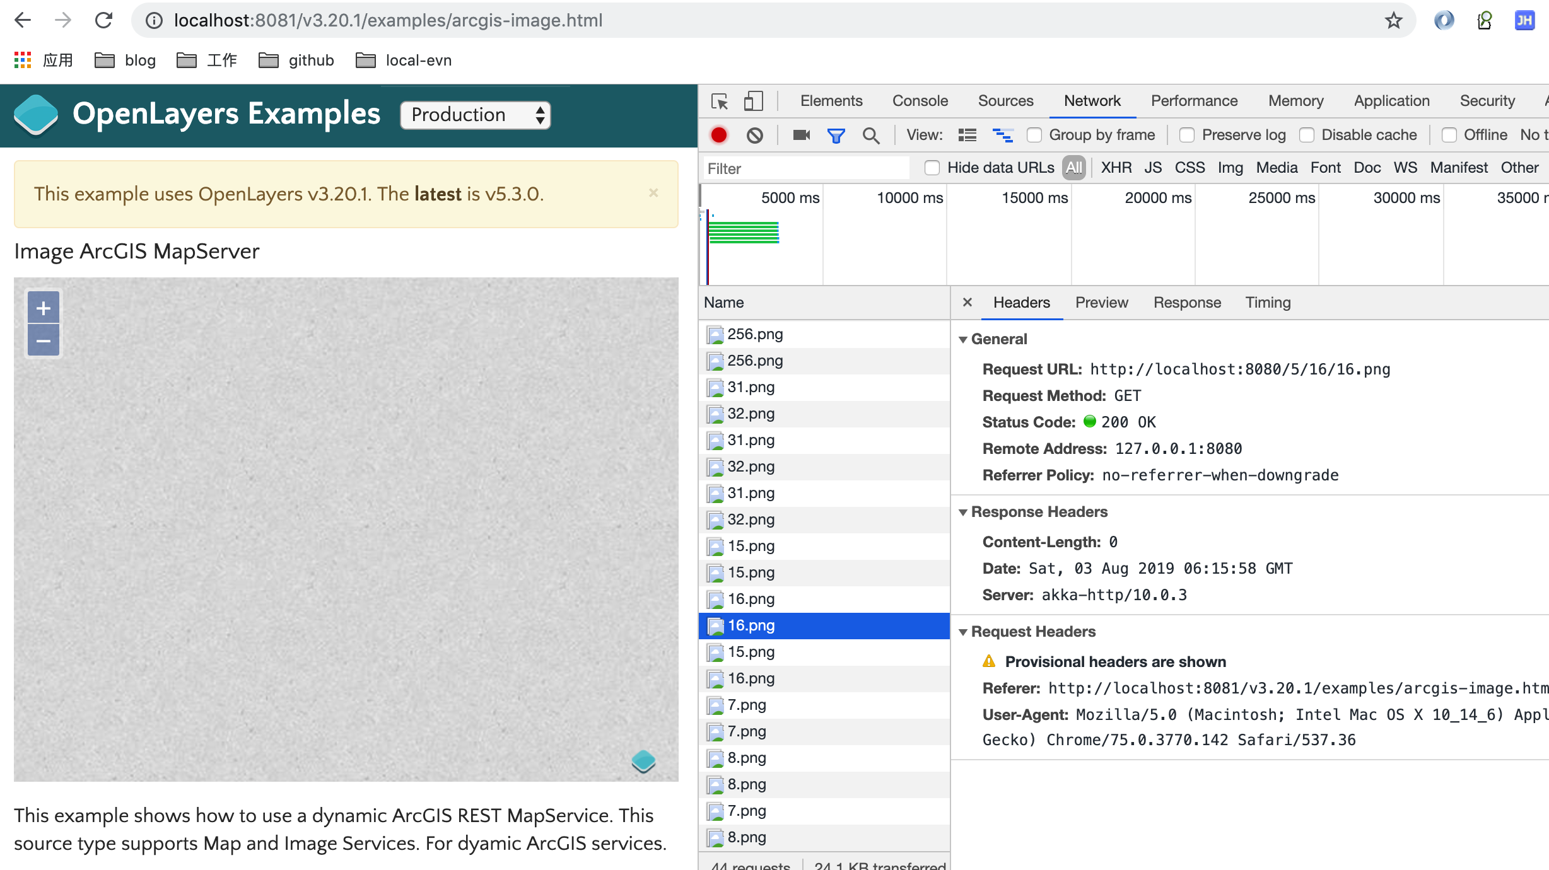
Task: Click the network Filter text field
Action: pos(805,168)
